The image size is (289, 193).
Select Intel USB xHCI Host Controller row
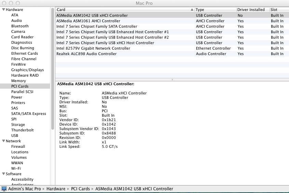pos(172,43)
